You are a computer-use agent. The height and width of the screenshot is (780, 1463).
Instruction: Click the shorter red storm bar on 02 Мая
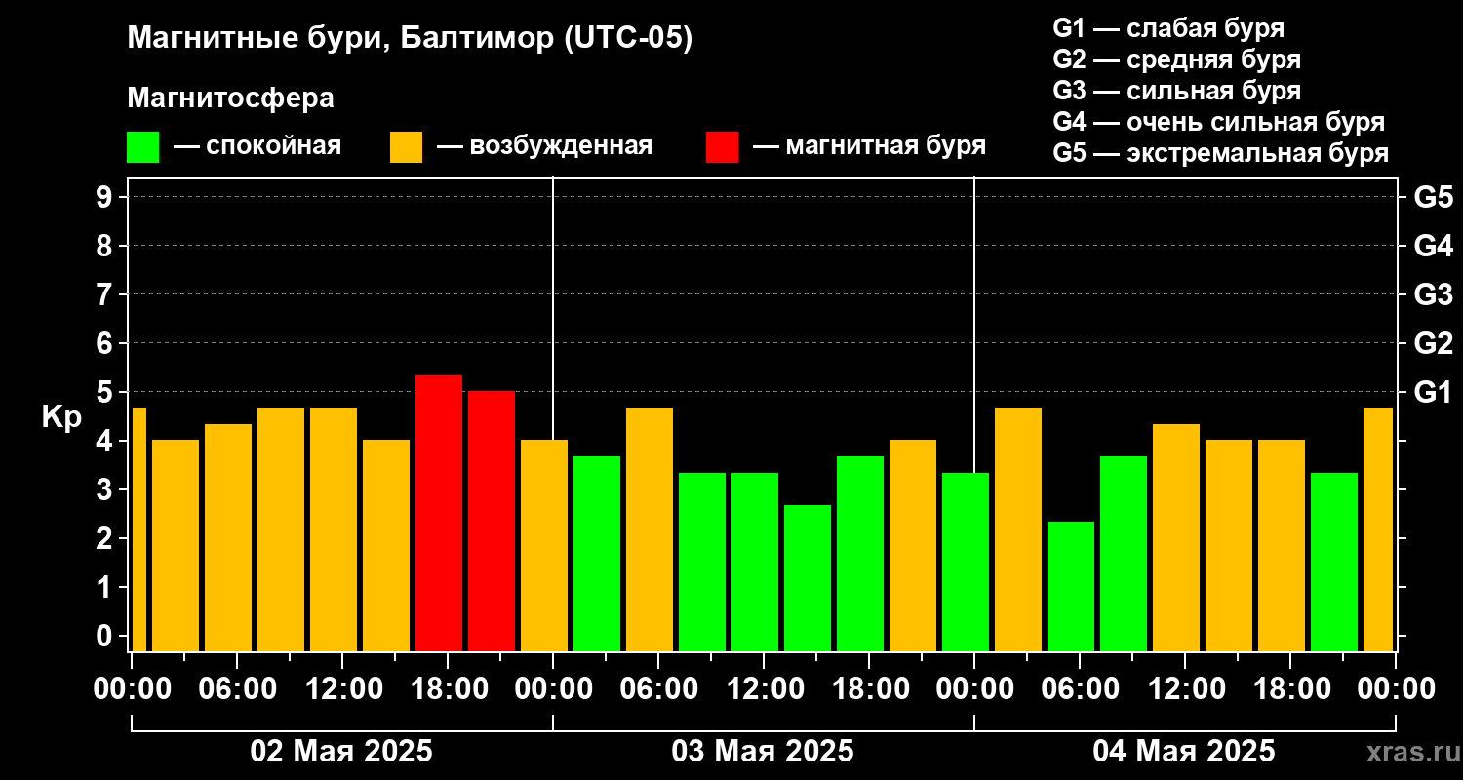pyautogui.click(x=492, y=521)
